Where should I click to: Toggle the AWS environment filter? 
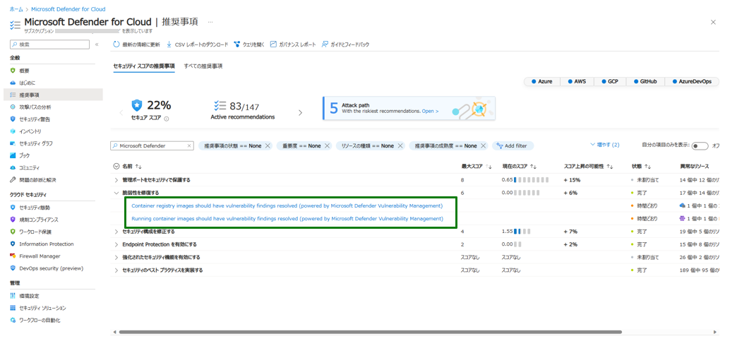pos(577,81)
